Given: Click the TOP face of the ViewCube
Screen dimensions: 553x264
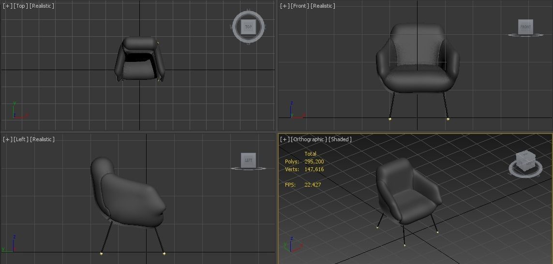Looking at the screenshot, I should [x=249, y=27].
